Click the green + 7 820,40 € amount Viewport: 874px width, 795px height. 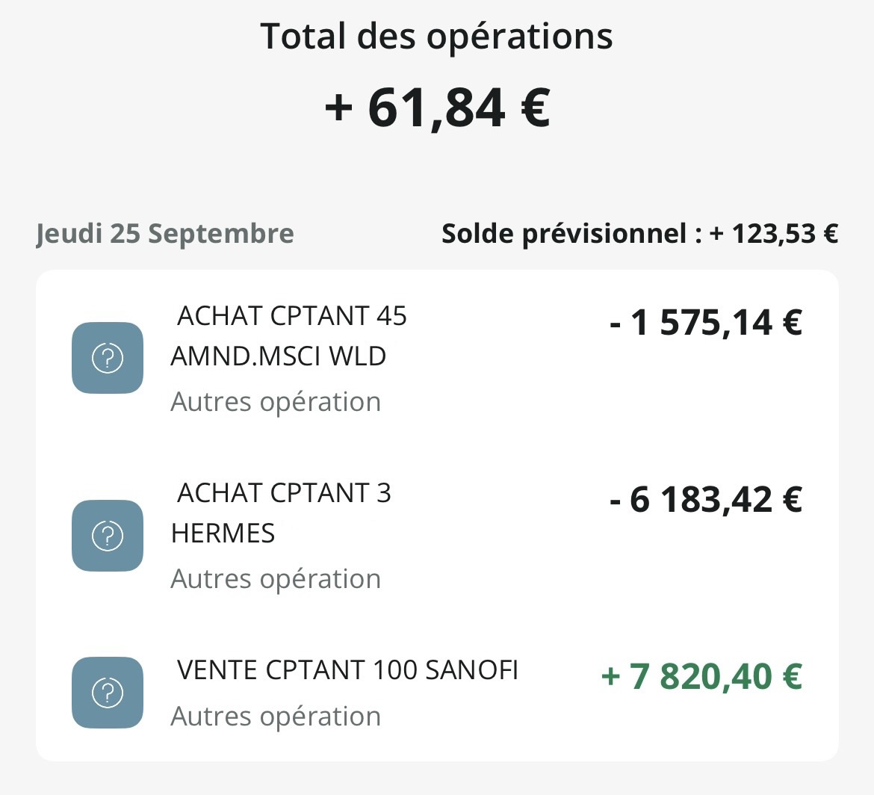click(701, 676)
